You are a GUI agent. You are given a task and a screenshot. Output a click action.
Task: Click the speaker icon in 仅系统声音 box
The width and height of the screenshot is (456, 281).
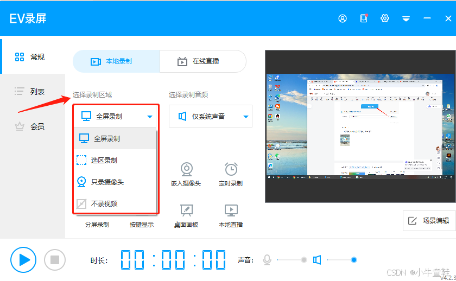click(x=182, y=117)
